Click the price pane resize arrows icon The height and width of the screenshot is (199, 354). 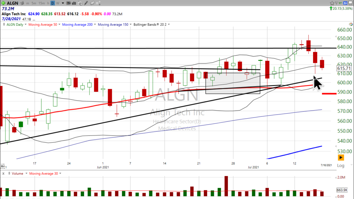click(4, 24)
